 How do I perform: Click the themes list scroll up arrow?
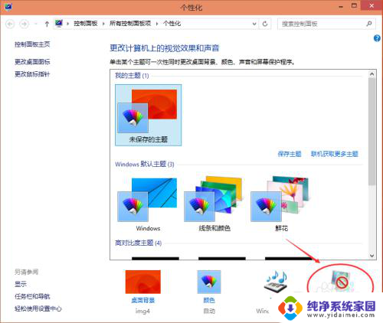point(372,74)
